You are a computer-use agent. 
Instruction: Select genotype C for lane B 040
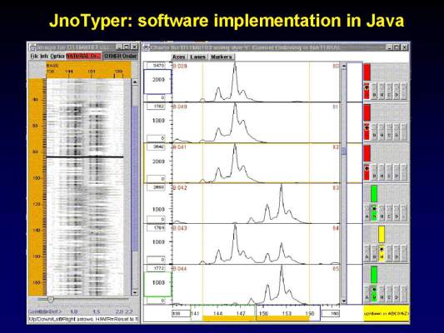(x=389, y=132)
